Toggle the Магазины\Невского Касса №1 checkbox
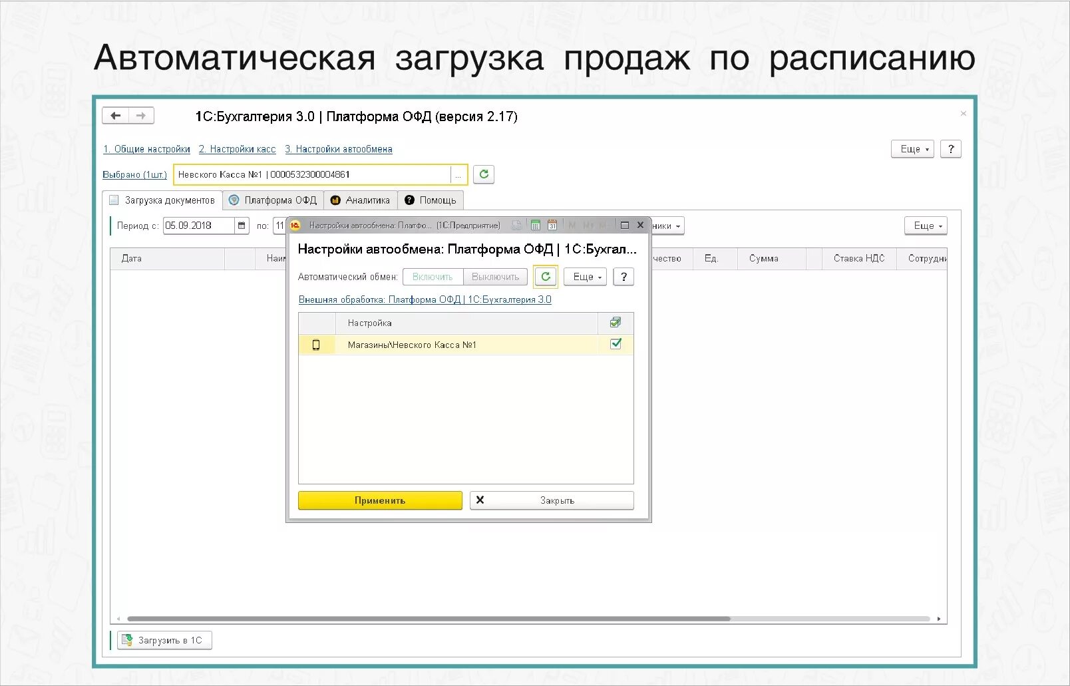The width and height of the screenshot is (1070, 686). coord(616,344)
